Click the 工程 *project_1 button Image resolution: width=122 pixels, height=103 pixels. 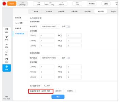pos(22,4)
